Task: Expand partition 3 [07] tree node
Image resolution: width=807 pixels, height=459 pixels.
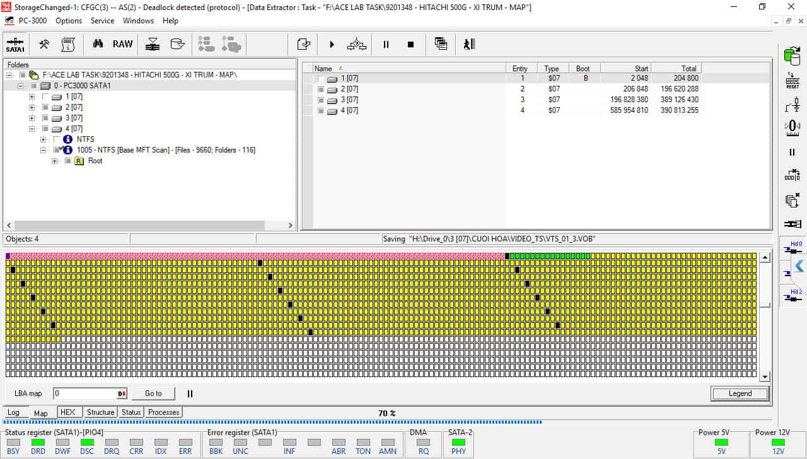Action: 32,118
